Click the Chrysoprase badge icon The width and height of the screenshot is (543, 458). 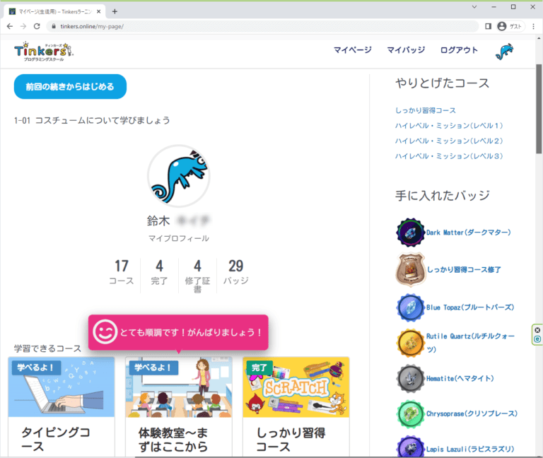(409, 413)
